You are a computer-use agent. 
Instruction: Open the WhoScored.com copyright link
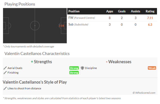coord(144,93)
